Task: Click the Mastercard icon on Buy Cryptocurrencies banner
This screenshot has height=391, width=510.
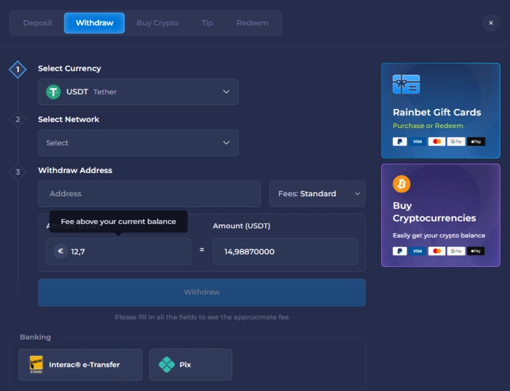Action: [436, 251]
